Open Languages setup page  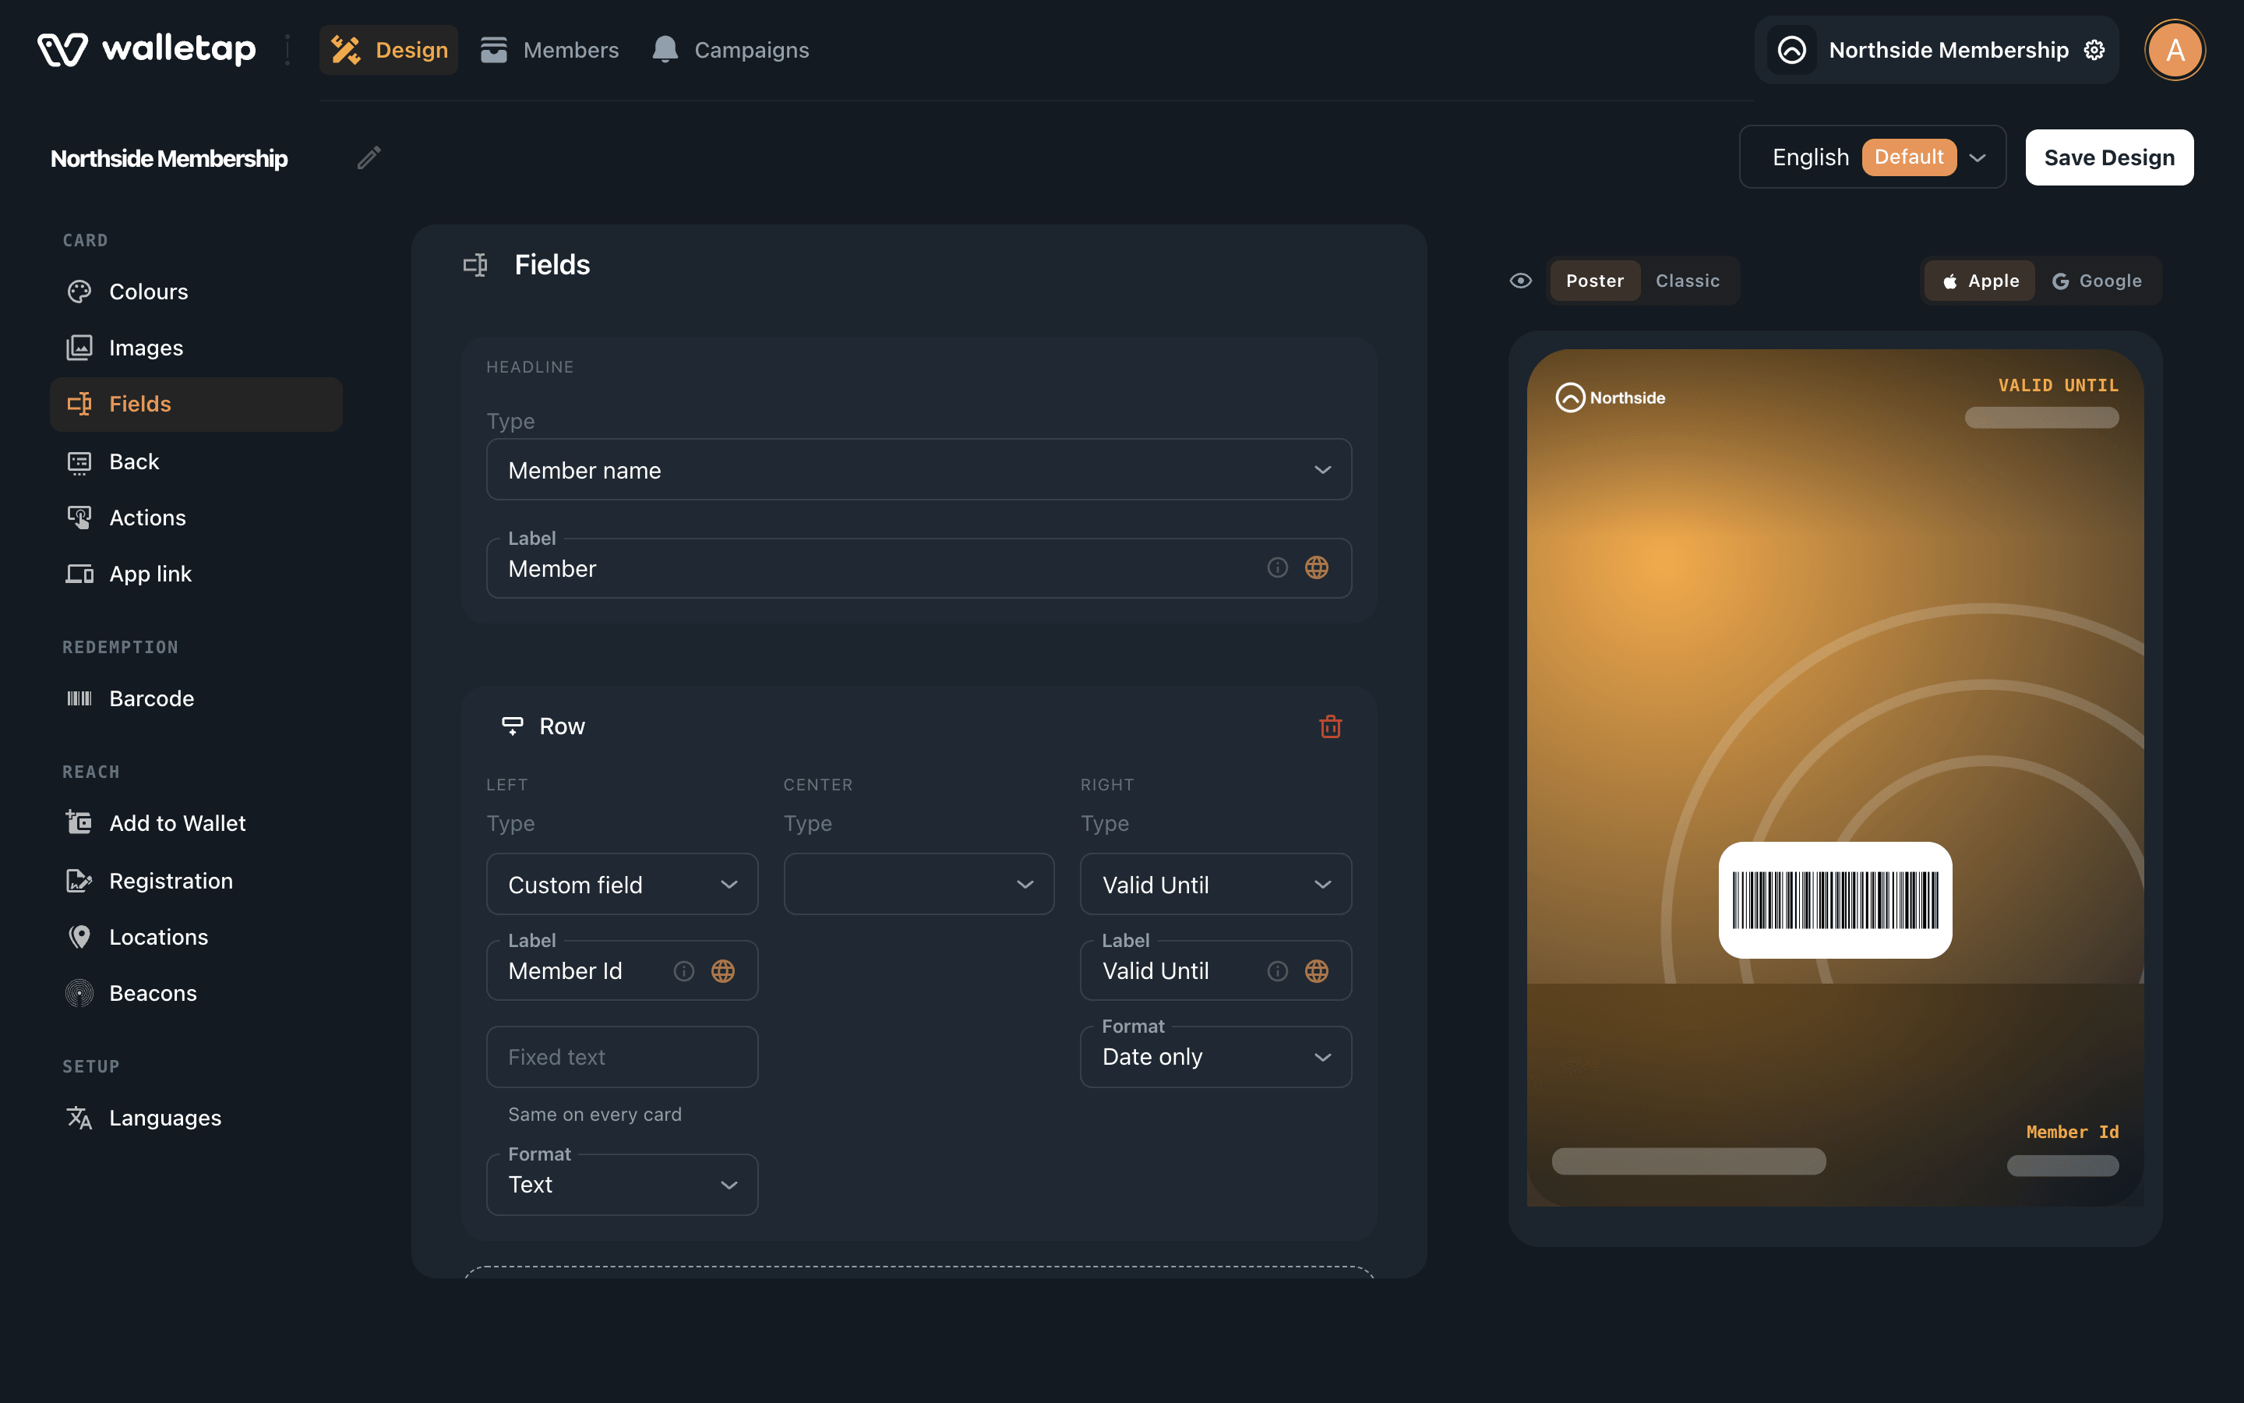coord(196,1119)
